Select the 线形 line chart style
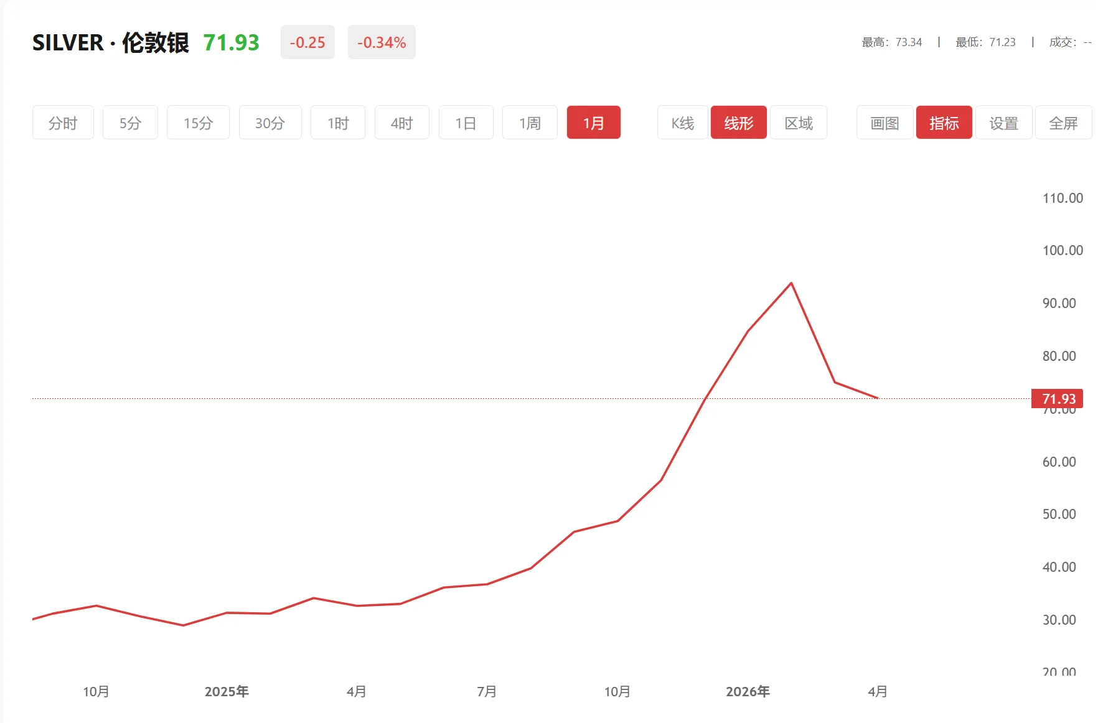 [738, 123]
